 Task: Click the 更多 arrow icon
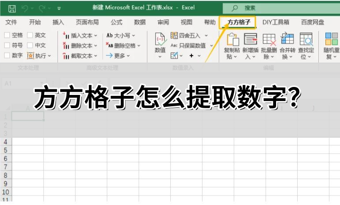pos(109,55)
